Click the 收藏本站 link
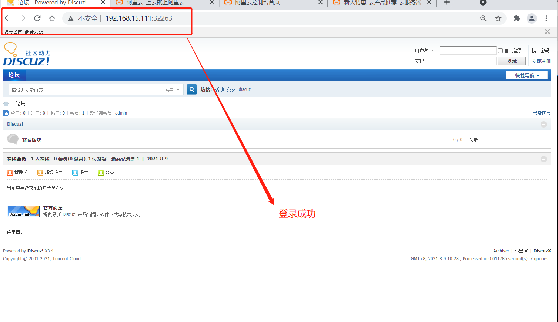The height and width of the screenshot is (322, 558). pos(34,33)
